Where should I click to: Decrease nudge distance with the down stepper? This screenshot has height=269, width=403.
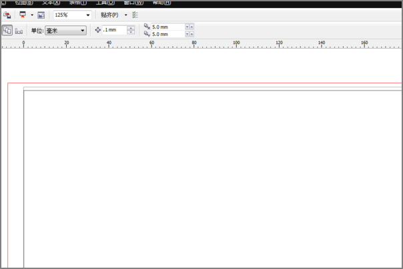click(131, 33)
